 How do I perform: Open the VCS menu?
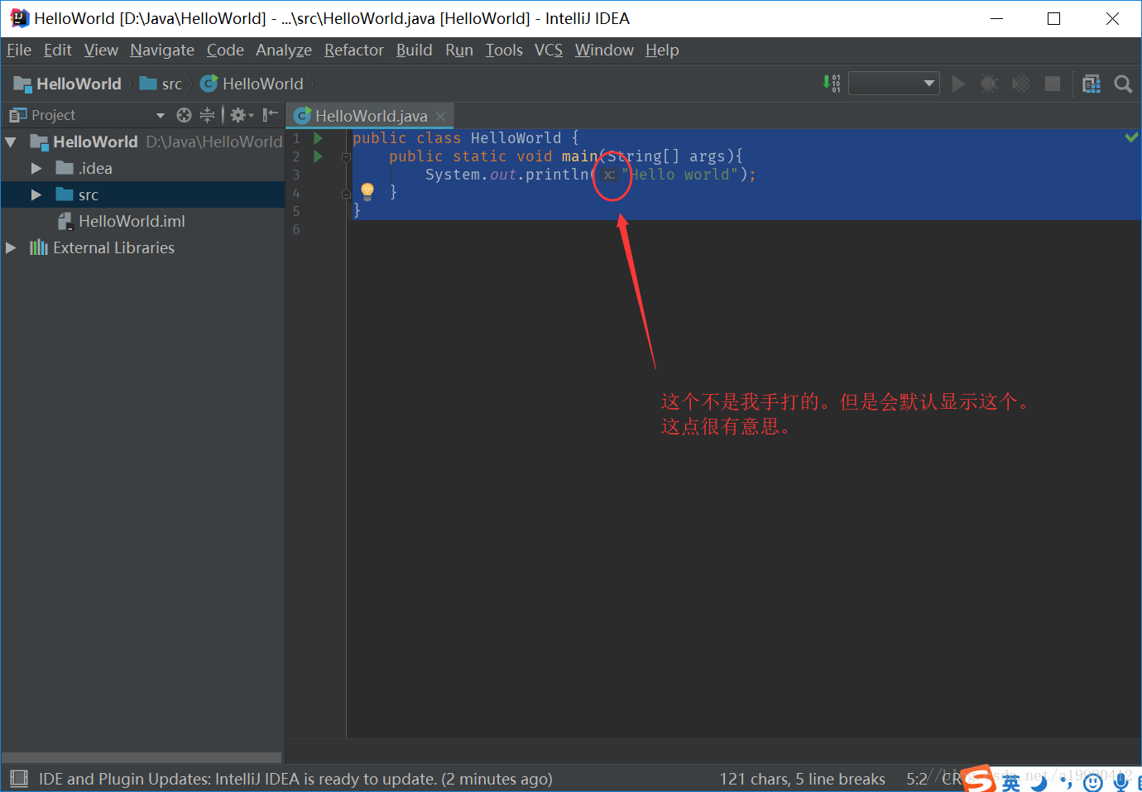tap(549, 50)
